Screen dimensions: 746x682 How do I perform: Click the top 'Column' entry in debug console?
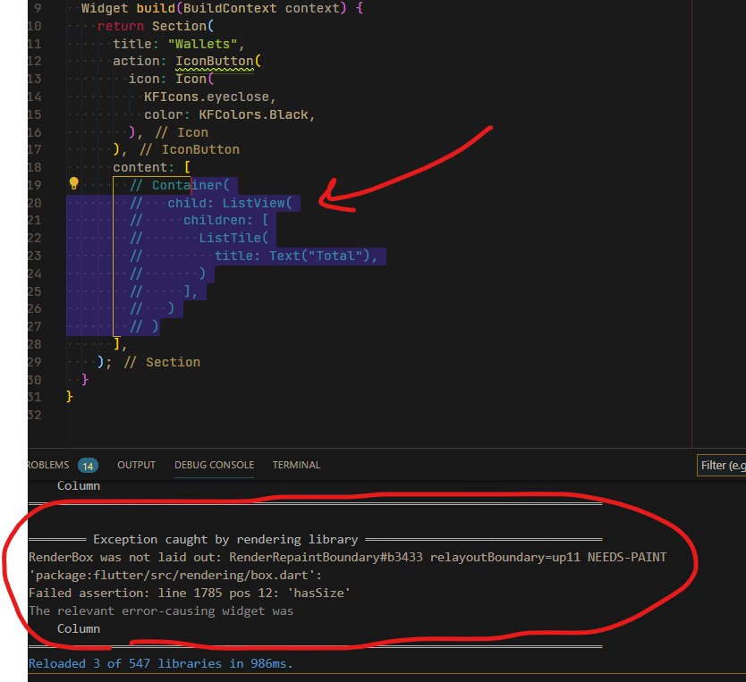coord(79,485)
